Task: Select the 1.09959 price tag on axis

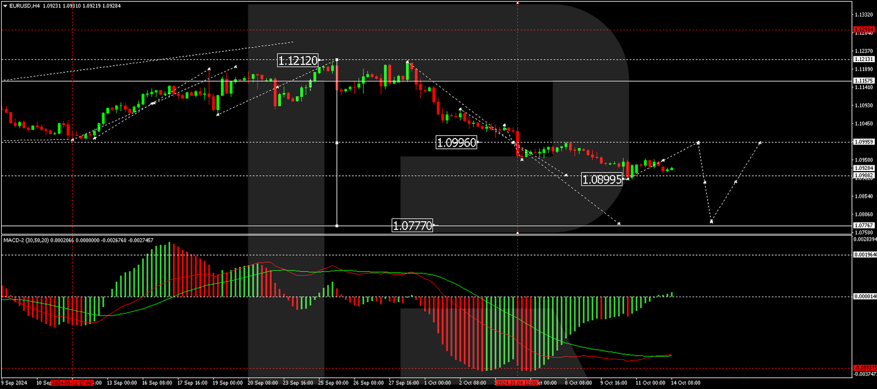Action: tap(863, 140)
